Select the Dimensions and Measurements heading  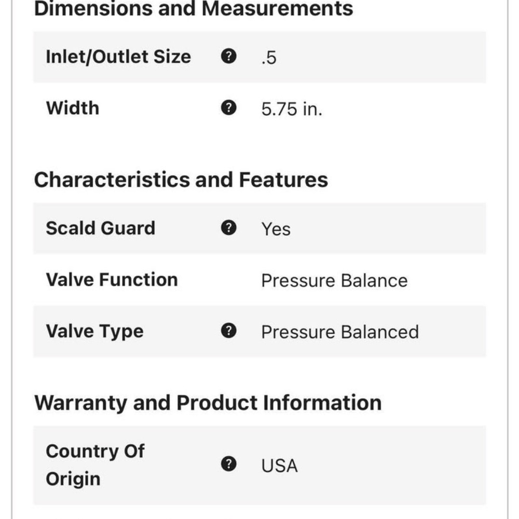pyautogui.click(x=194, y=9)
